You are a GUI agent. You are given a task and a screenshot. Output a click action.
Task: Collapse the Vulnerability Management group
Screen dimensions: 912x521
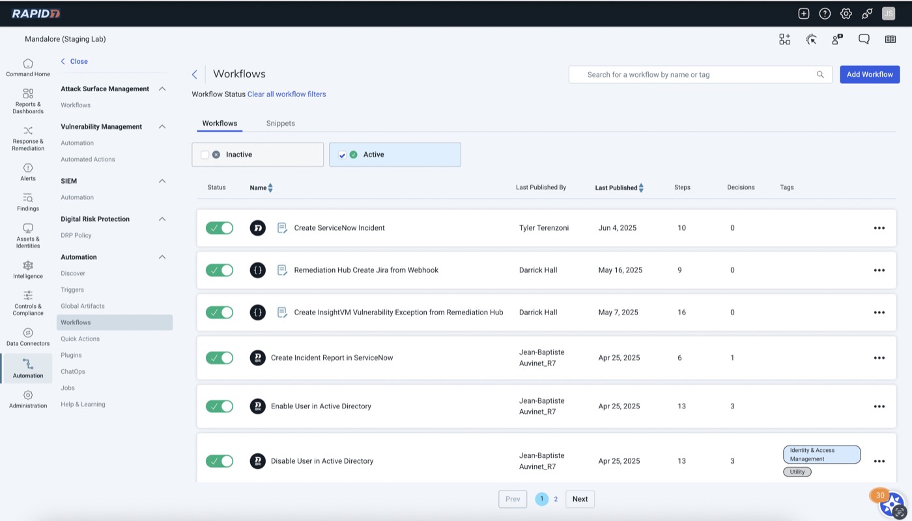(162, 126)
